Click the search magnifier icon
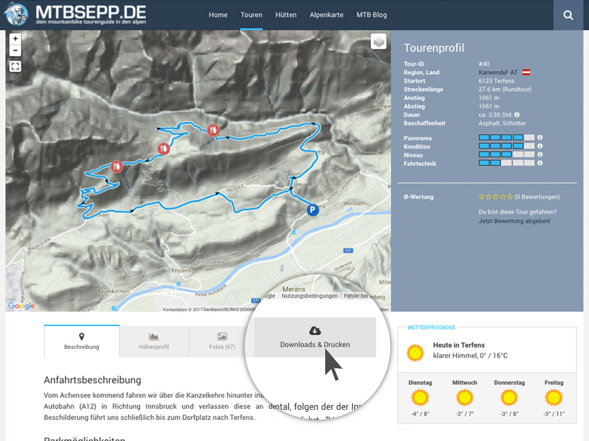The height and width of the screenshot is (441, 589). [x=568, y=15]
